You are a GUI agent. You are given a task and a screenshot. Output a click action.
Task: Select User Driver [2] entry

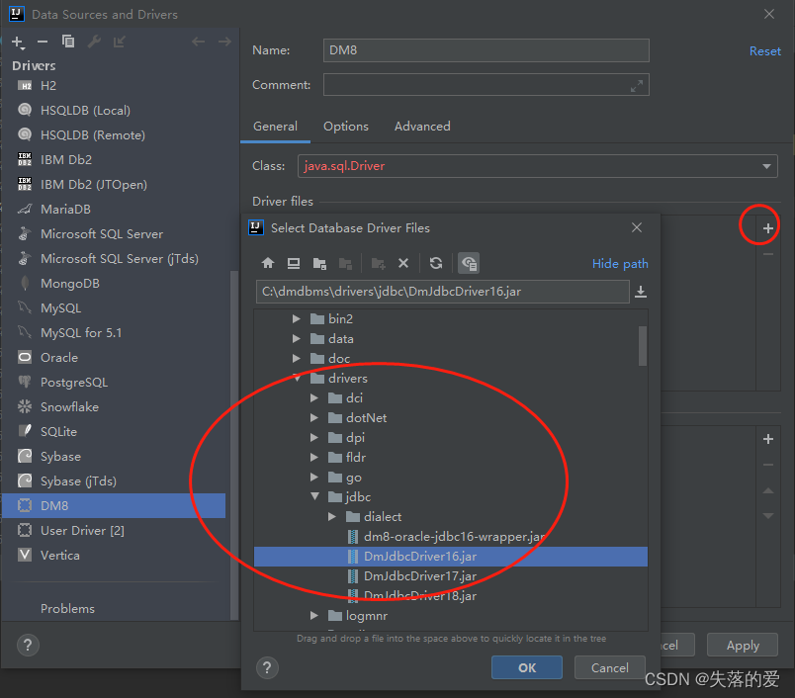(x=82, y=531)
